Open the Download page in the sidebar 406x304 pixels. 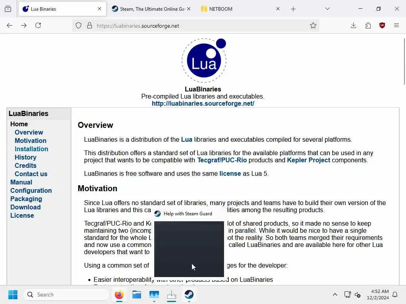pos(25,207)
